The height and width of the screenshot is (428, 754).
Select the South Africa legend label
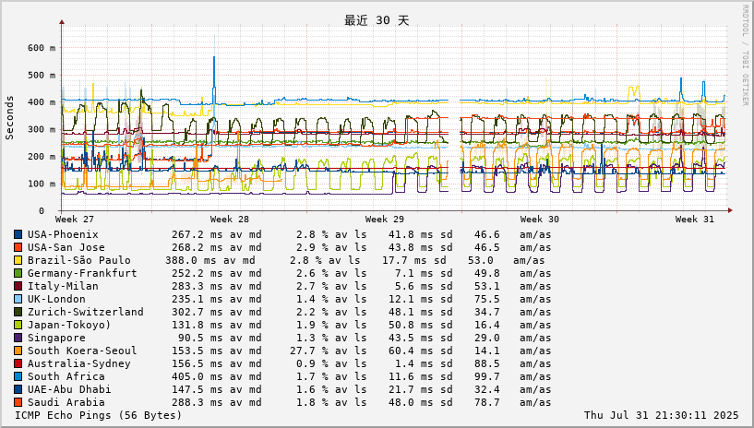(x=66, y=376)
